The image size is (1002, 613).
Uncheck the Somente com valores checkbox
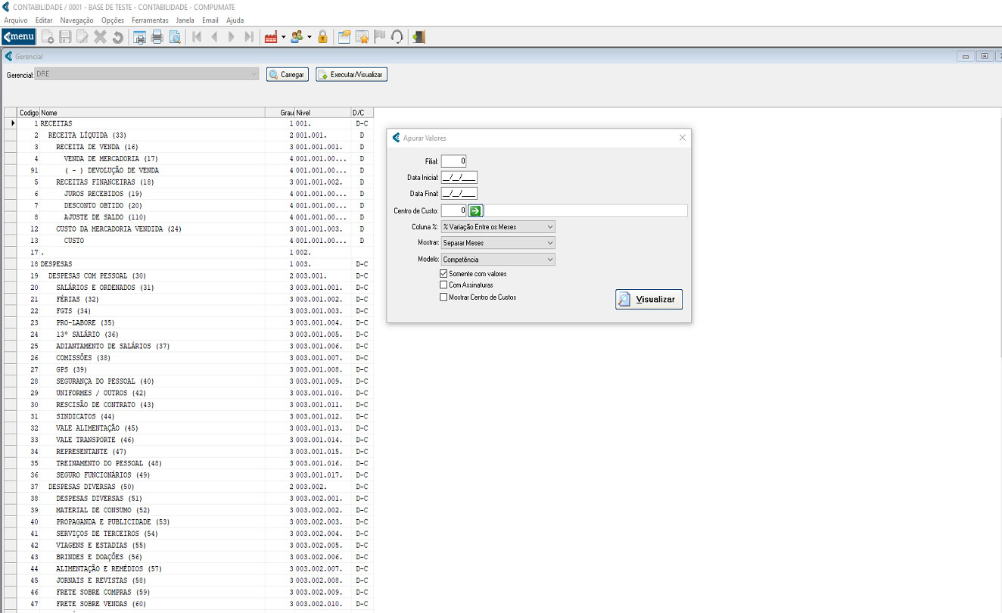(x=443, y=273)
